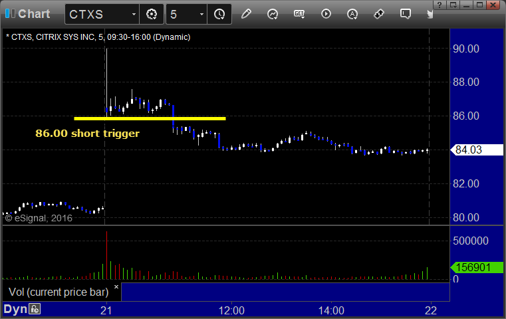Share chart via Twitter bird icon
The height and width of the screenshot is (319, 506).
pos(430,14)
